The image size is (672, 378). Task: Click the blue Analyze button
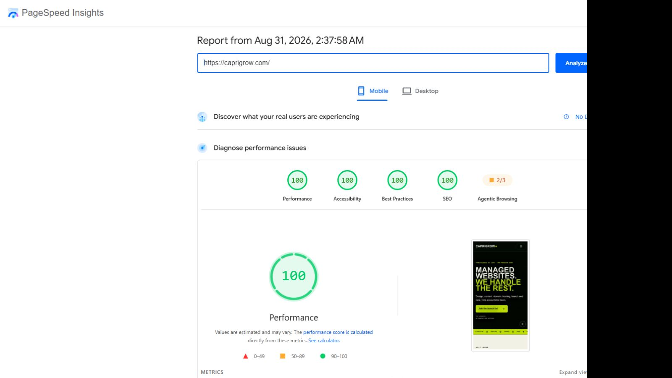(572, 63)
